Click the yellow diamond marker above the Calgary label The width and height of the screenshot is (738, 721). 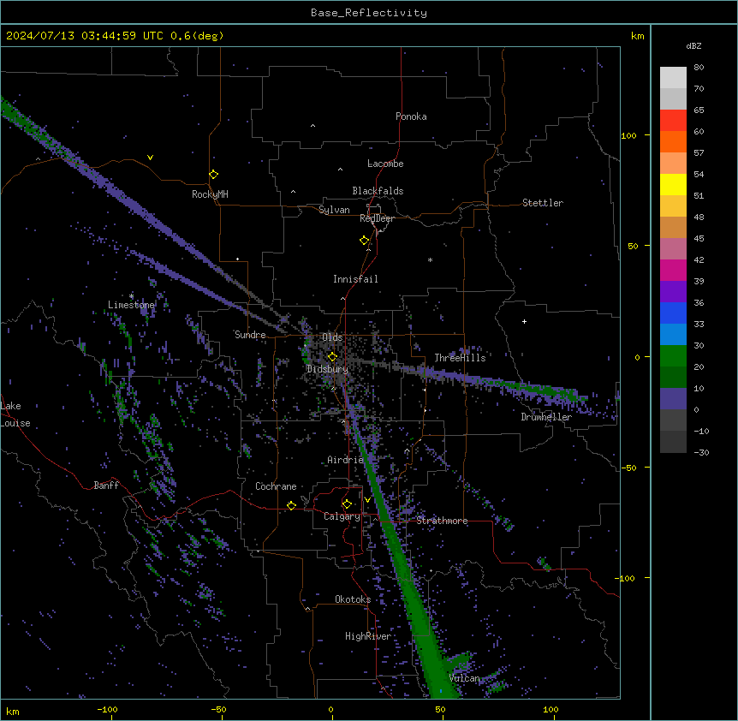click(x=347, y=504)
